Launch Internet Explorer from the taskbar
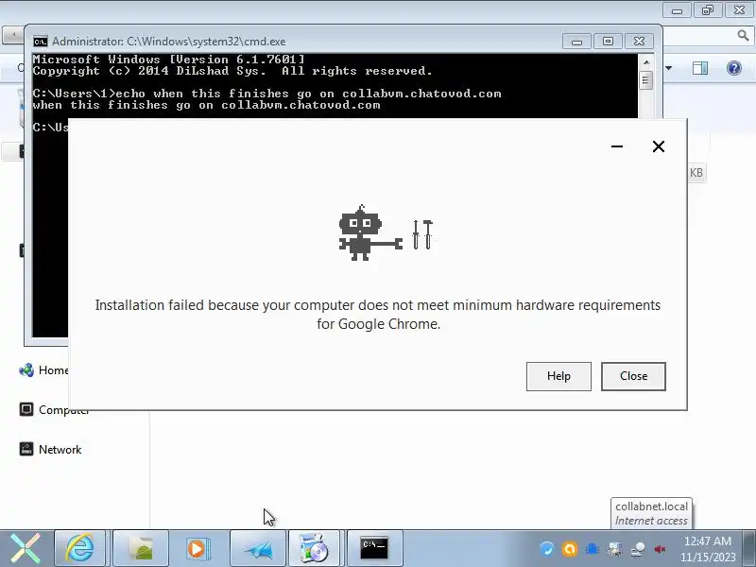This screenshot has height=567, width=756. (80, 548)
